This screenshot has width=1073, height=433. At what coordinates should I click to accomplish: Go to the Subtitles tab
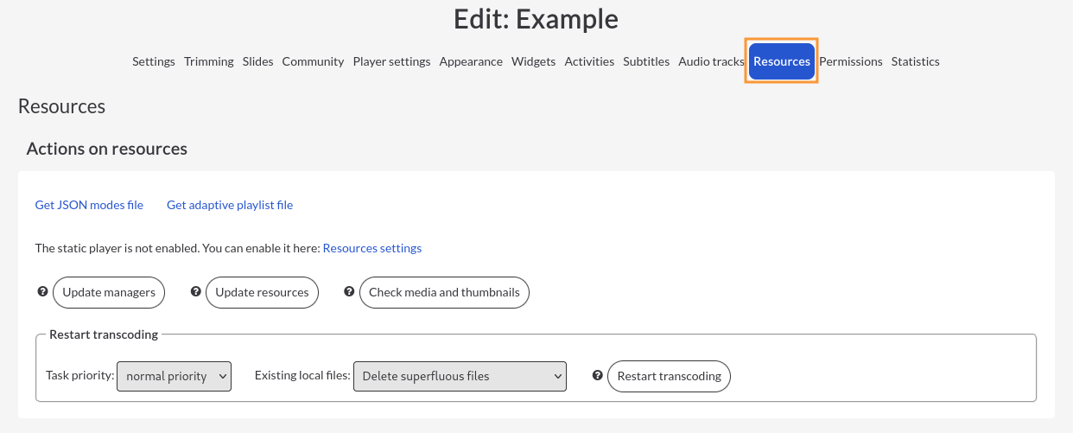point(646,61)
